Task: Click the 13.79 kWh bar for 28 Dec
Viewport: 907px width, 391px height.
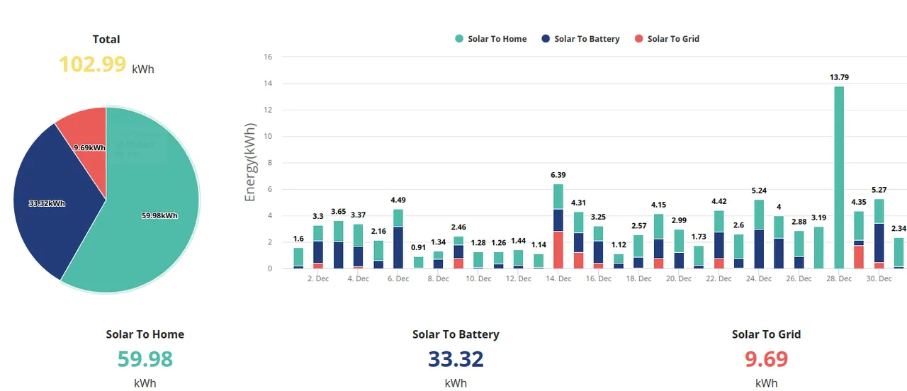Action: click(x=839, y=177)
